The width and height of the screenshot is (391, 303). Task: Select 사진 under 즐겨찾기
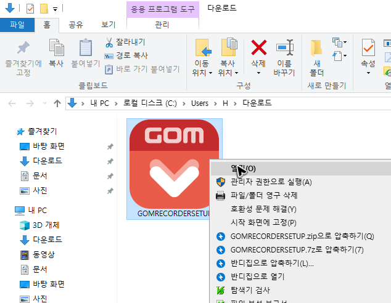point(40,190)
